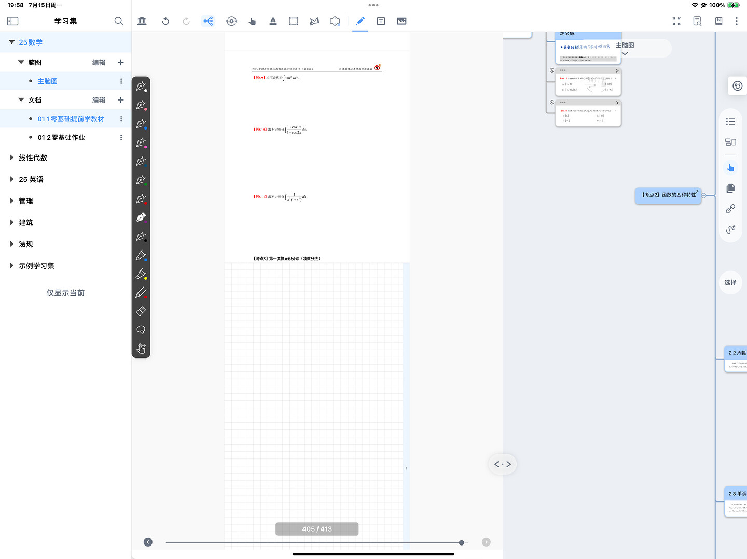Screen dimensions: 747x559
Task: Select the lasso selection tool
Action: (x=141, y=329)
